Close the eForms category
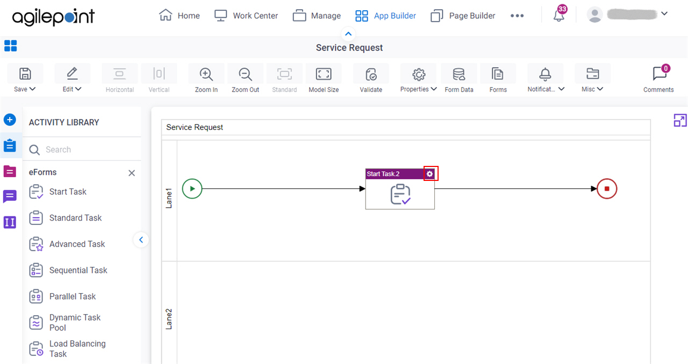The width and height of the screenshot is (688, 364). (132, 173)
